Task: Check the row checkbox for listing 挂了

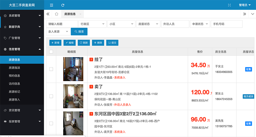Action: click(51, 69)
